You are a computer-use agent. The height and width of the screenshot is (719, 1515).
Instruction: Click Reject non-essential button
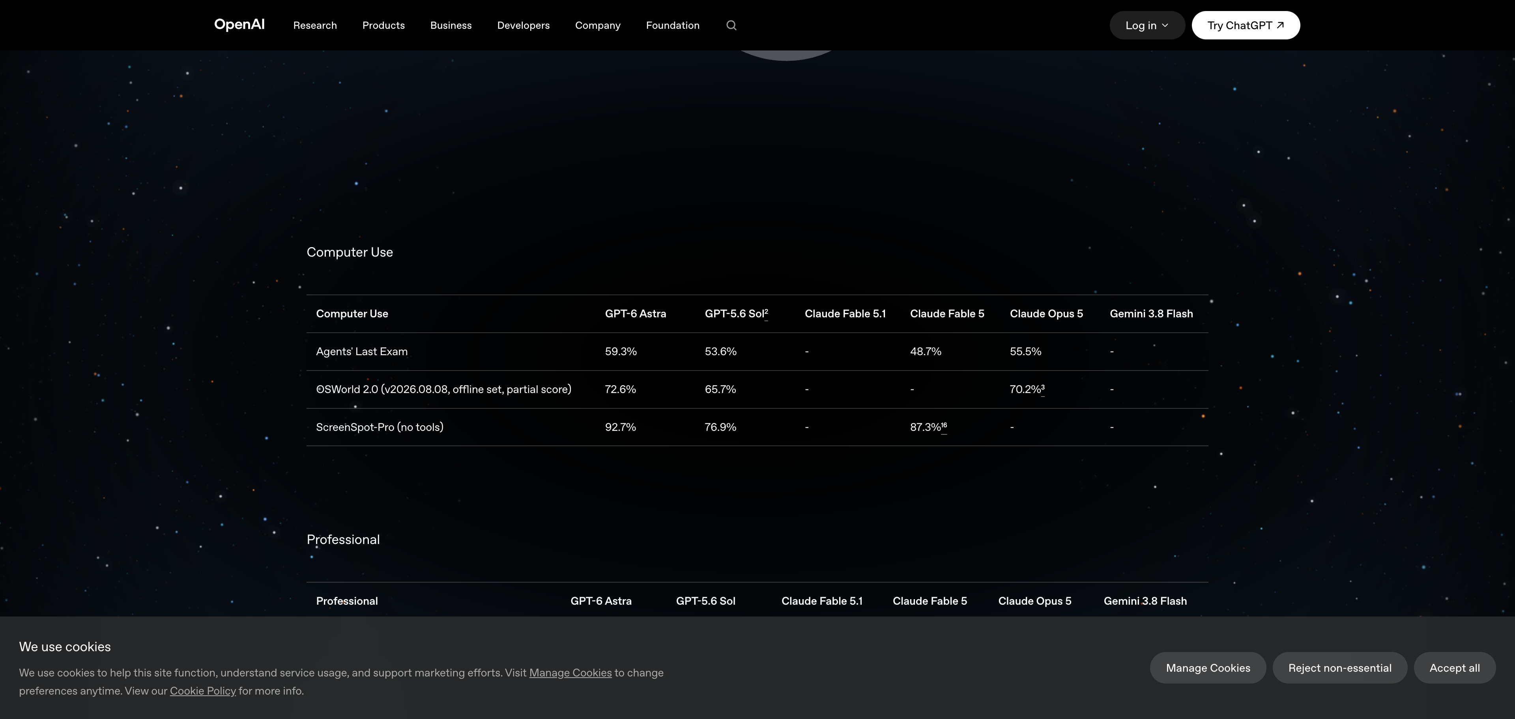click(x=1340, y=668)
